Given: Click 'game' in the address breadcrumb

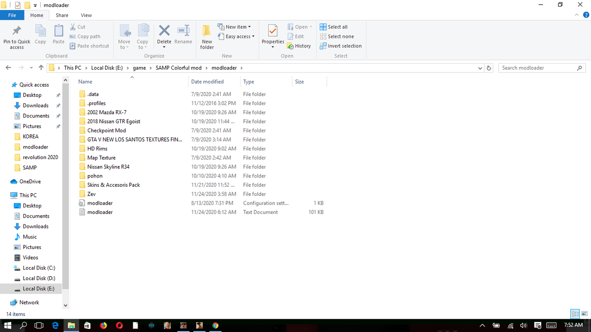Looking at the screenshot, I should click(139, 68).
